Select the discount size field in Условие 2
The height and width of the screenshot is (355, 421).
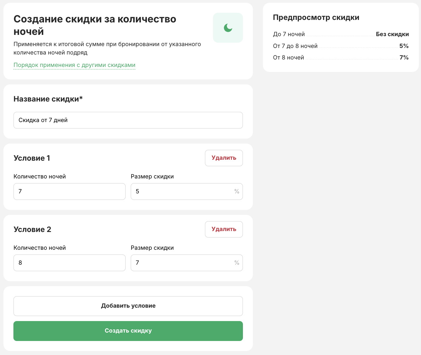tap(187, 263)
